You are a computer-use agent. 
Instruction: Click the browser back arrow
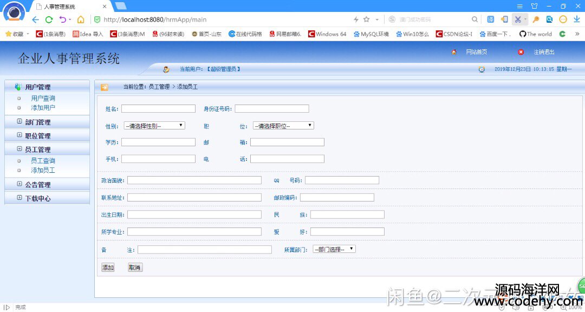[36, 19]
